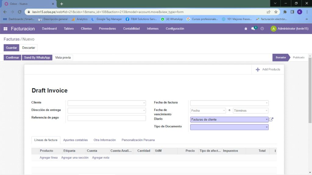Screen dimensions: 312x175
Task: Expand the Cliente dropdown
Action: pyautogui.click(x=107, y=103)
